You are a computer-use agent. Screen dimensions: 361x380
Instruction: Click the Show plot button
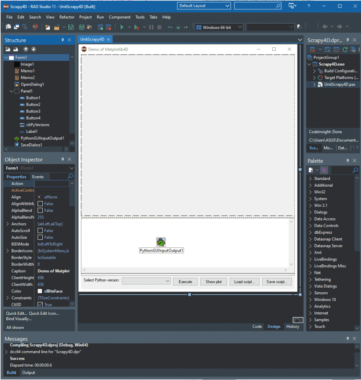[213, 282]
